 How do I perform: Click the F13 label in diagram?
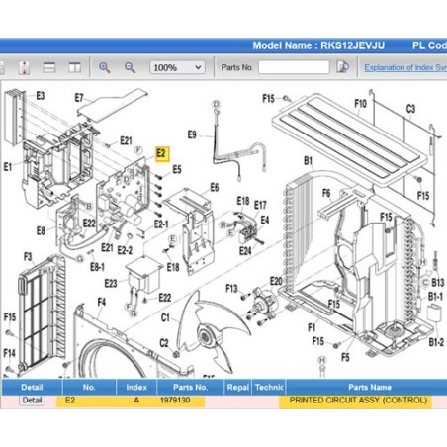tap(231, 289)
